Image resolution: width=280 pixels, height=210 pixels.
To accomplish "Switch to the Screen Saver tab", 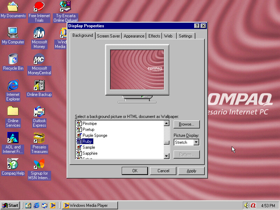I will (108, 36).
